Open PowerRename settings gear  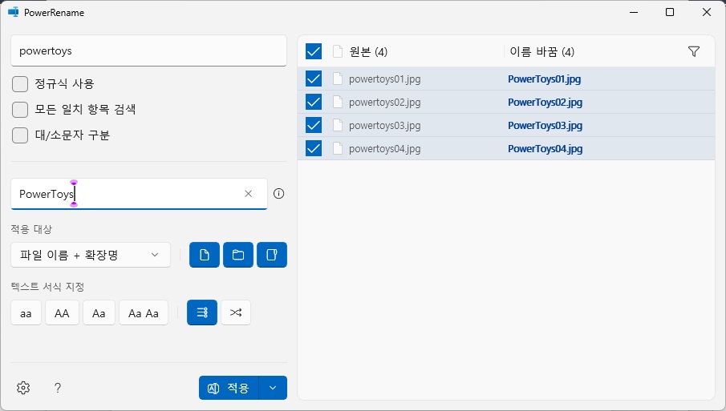tap(23, 388)
